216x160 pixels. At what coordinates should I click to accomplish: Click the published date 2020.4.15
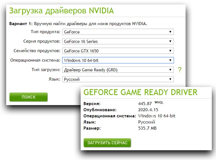coord(148,110)
